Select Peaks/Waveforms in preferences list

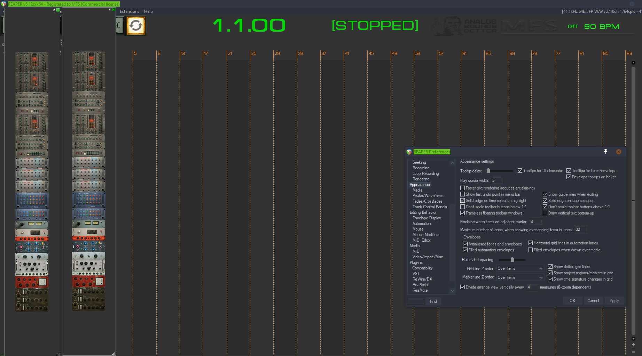428,196
